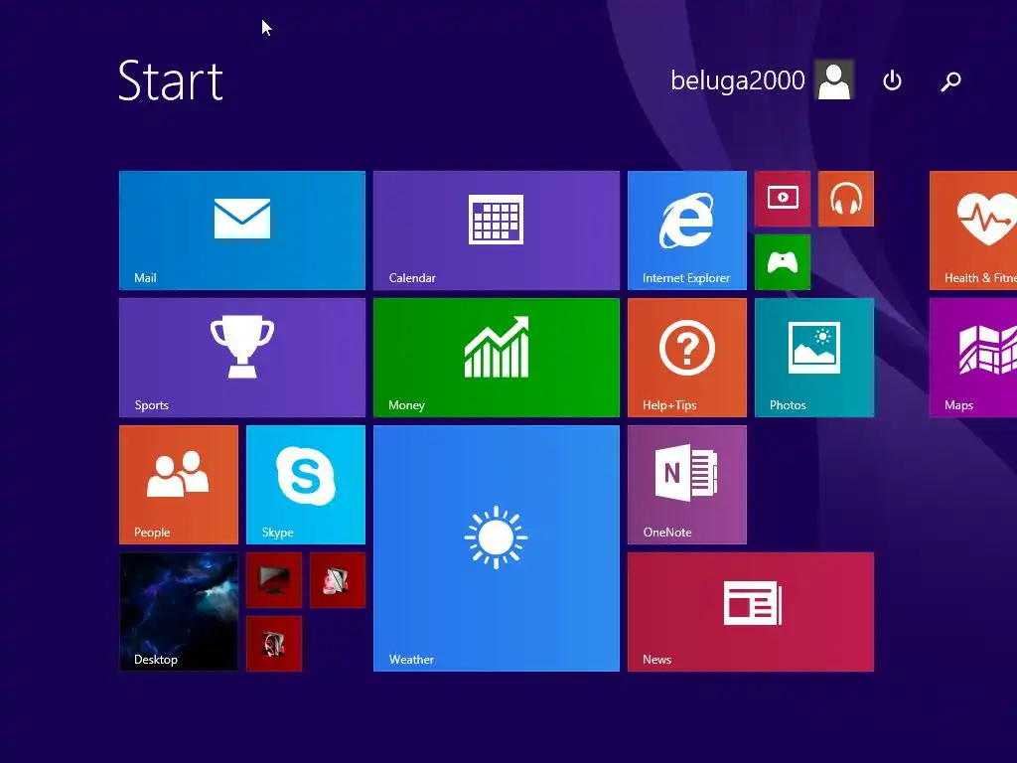The image size is (1017, 763).
Task: Open the OneNote tile
Action: click(x=687, y=485)
